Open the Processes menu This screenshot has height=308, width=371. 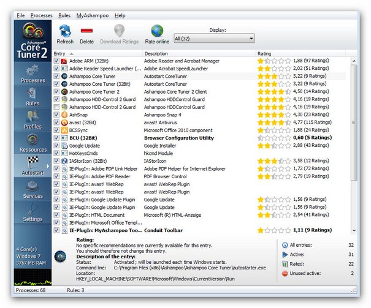pos(42,15)
